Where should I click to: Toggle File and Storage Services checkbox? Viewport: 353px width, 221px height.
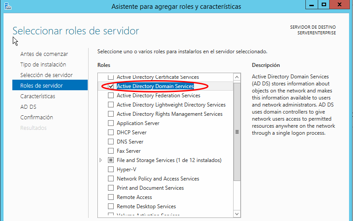coord(111,160)
